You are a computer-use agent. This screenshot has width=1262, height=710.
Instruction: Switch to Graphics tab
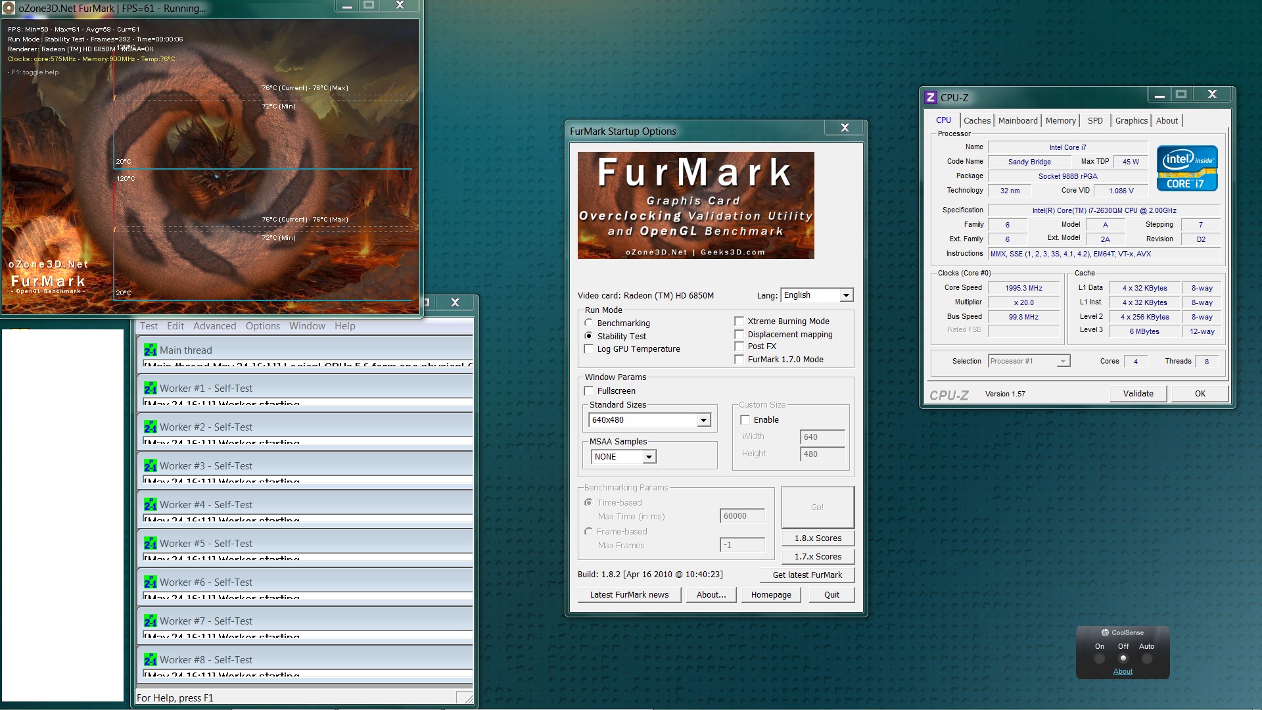tap(1131, 121)
